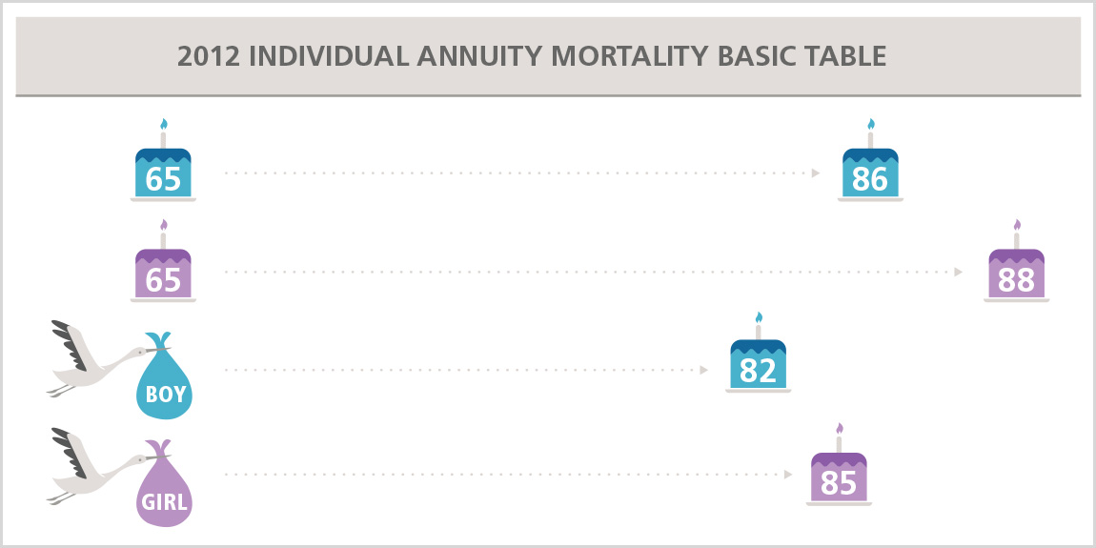
Task: Click the dotted arrow pointing to 88 cake
Action: click(593, 272)
